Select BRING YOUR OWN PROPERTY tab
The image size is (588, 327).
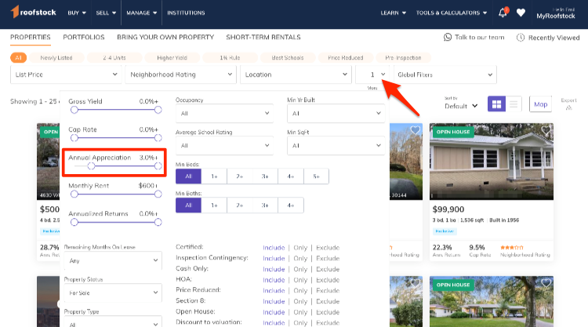tap(165, 37)
